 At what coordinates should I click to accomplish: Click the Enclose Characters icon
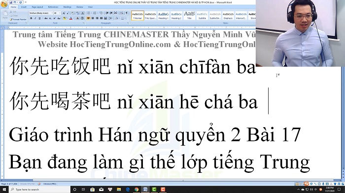click(x=82, y=18)
